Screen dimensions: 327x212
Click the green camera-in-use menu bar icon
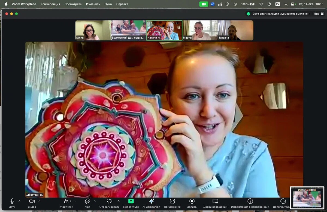tap(204, 4)
